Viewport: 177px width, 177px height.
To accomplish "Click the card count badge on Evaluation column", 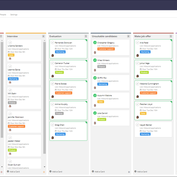I will pos(86,36).
